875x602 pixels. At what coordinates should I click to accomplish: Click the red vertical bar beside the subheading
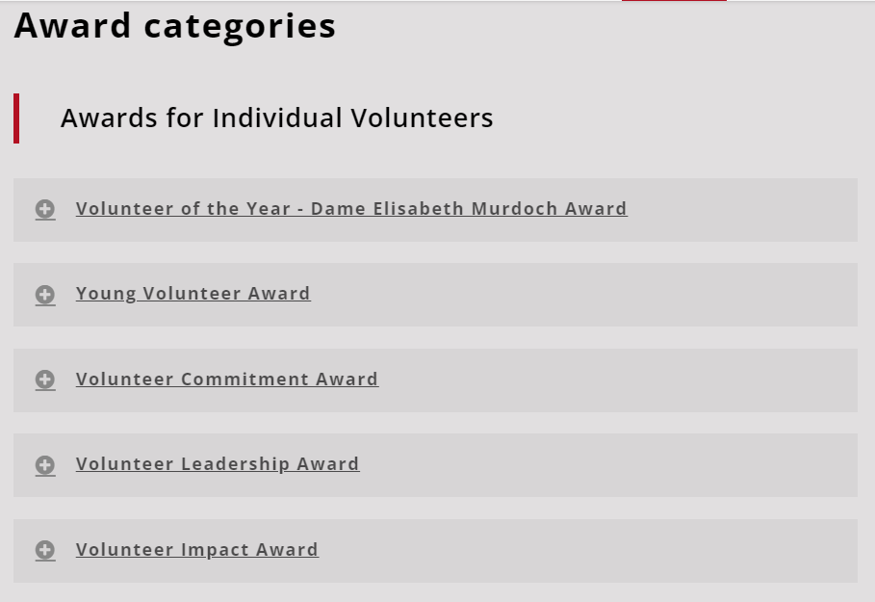click(x=16, y=118)
